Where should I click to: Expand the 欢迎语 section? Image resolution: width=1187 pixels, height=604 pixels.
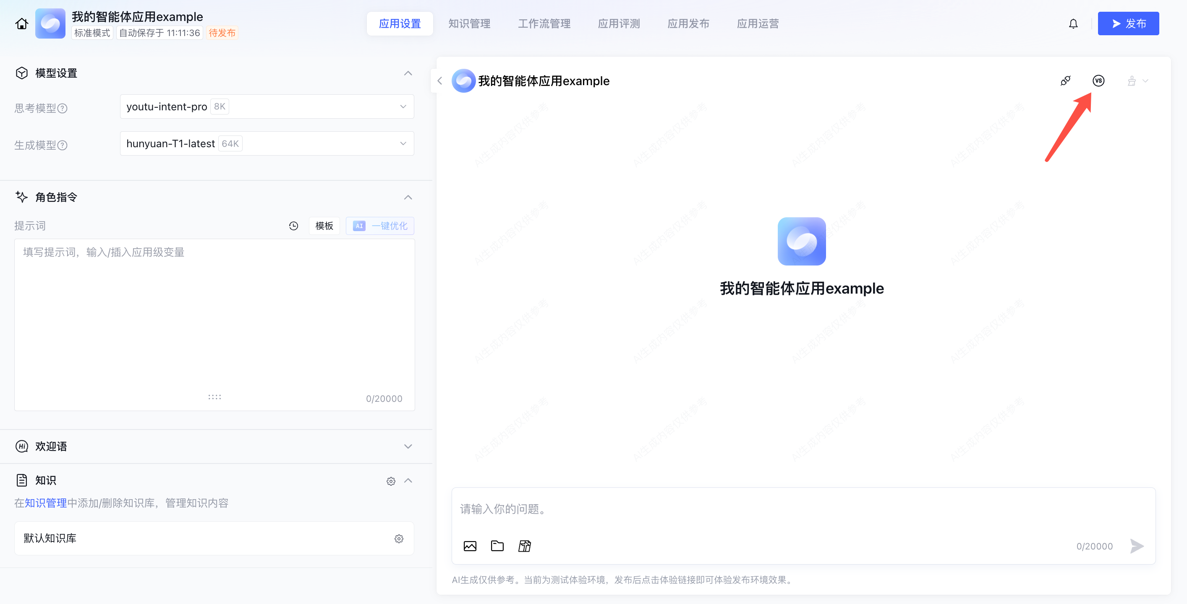coord(408,447)
